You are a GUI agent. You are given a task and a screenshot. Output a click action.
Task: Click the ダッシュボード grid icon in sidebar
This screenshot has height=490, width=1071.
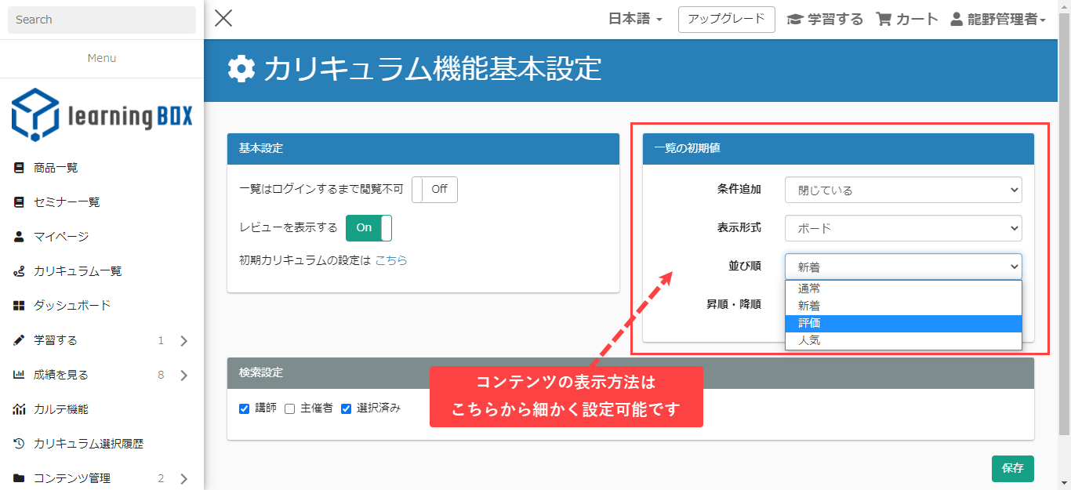pyautogui.click(x=19, y=306)
